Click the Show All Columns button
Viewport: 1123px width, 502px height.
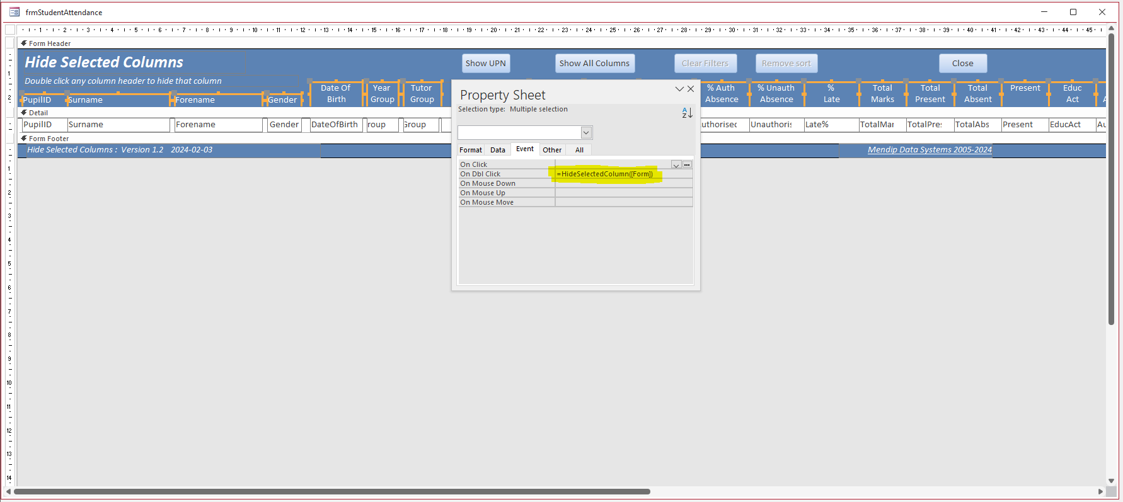coord(594,63)
